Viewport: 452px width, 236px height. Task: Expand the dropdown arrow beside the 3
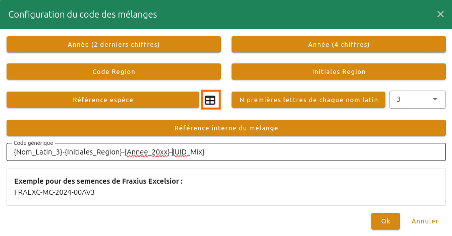coord(435,100)
